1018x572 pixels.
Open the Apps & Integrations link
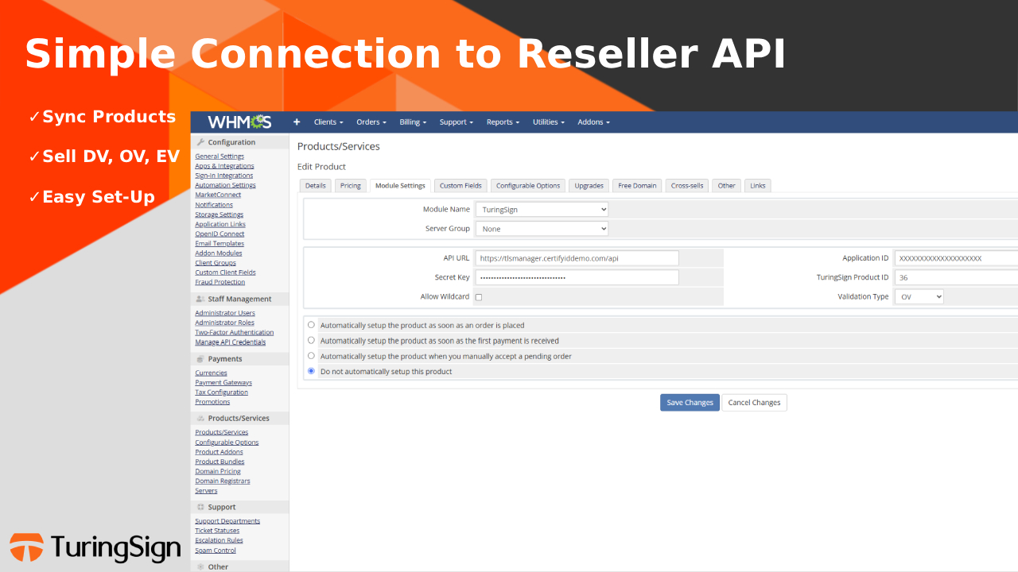pos(224,166)
